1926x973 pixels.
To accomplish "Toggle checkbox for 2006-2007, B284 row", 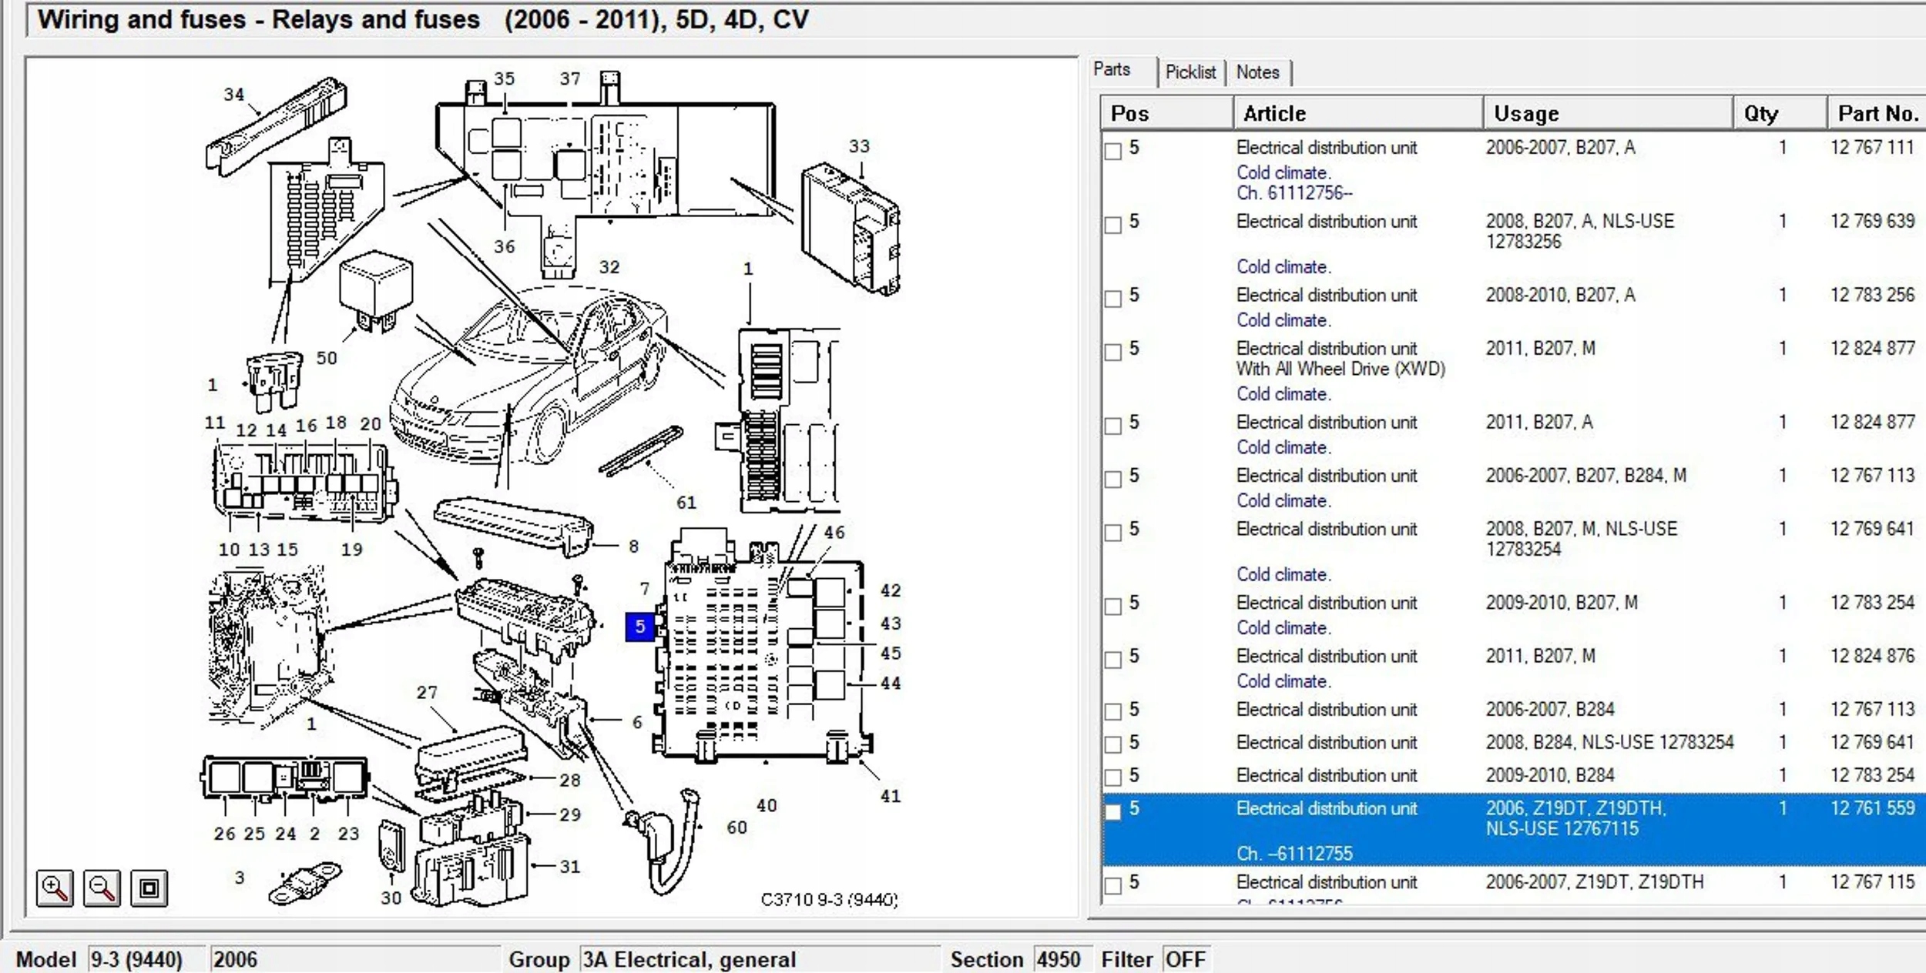I will coord(1112,712).
